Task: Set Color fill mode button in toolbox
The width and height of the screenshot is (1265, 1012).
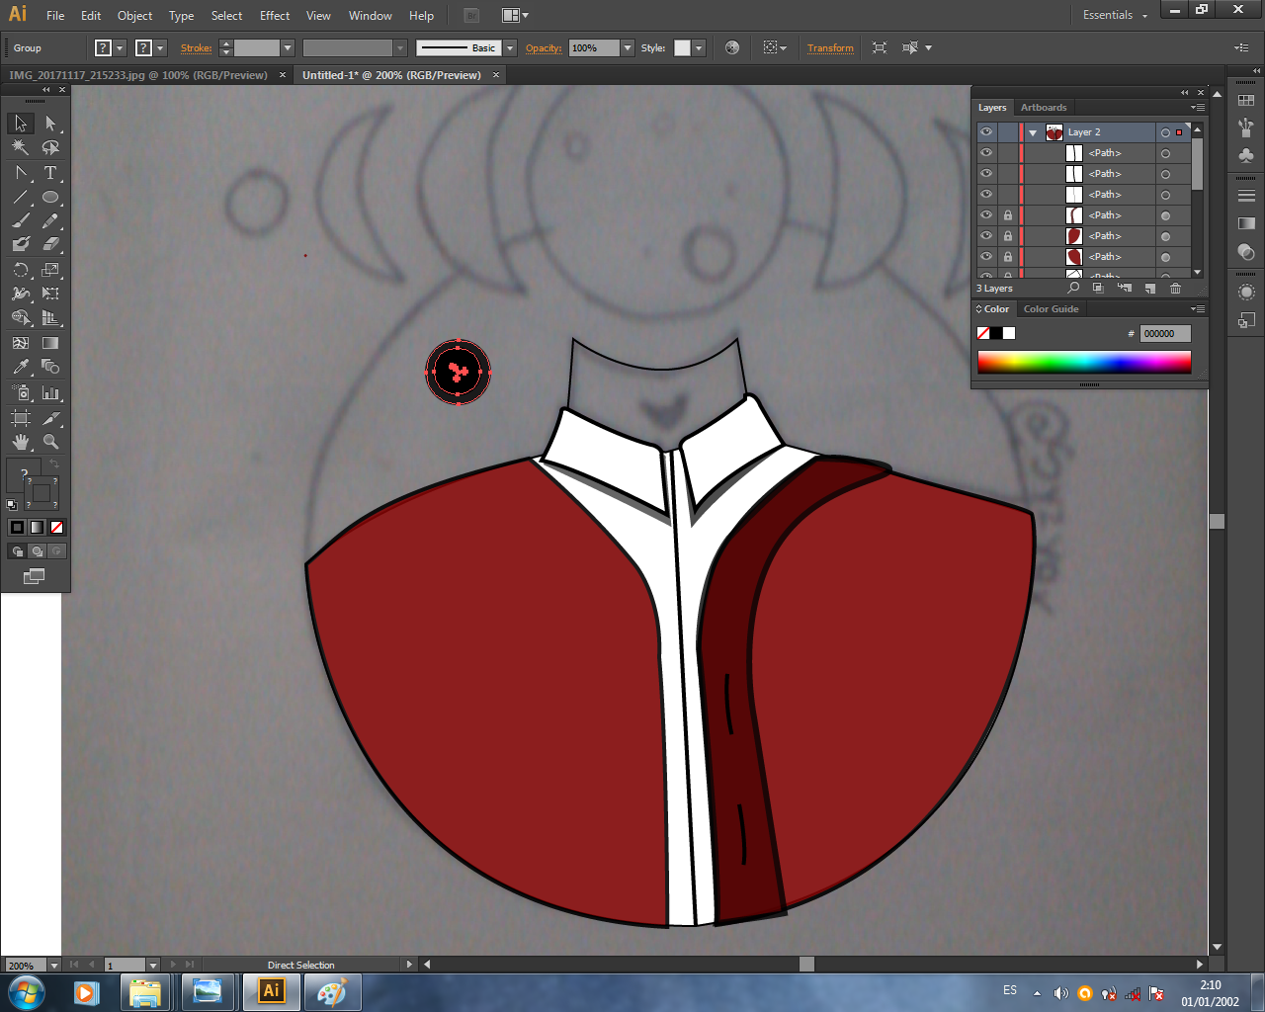Action: tap(18, 527)
